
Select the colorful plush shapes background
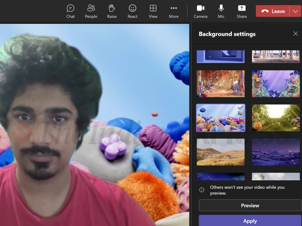[220, 118]
